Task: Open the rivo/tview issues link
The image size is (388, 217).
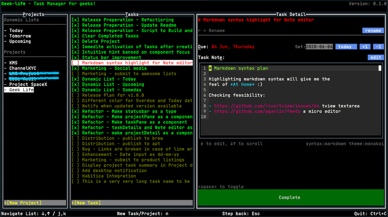Action: 266,106
